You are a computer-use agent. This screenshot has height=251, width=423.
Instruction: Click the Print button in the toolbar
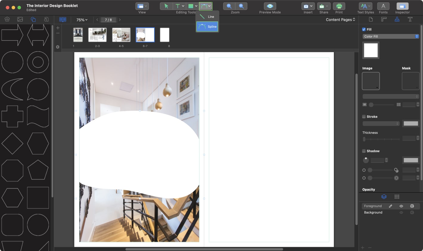(x=339, y=6)
